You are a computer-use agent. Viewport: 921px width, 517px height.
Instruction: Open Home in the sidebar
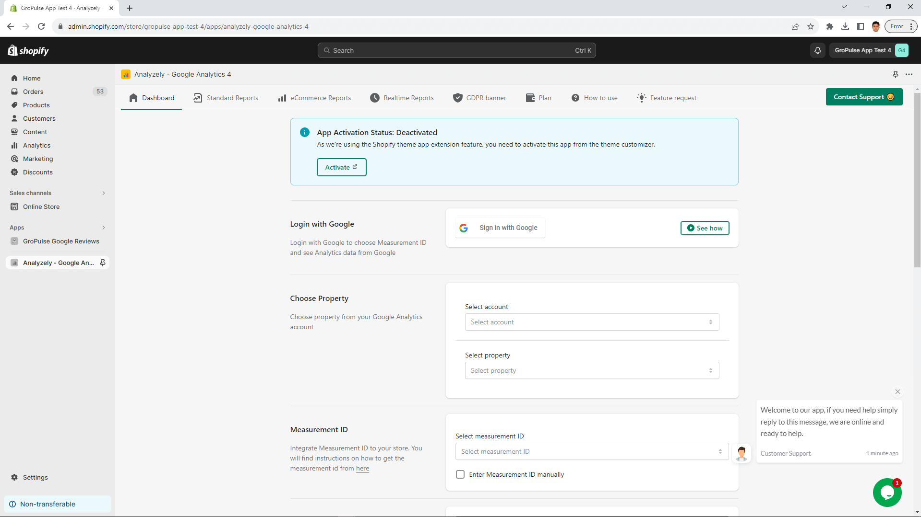click(x=32, y=78)
